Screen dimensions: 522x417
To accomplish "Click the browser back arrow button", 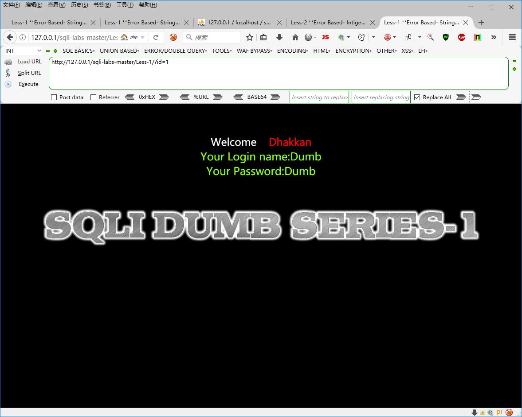I will tap(10, 38).
